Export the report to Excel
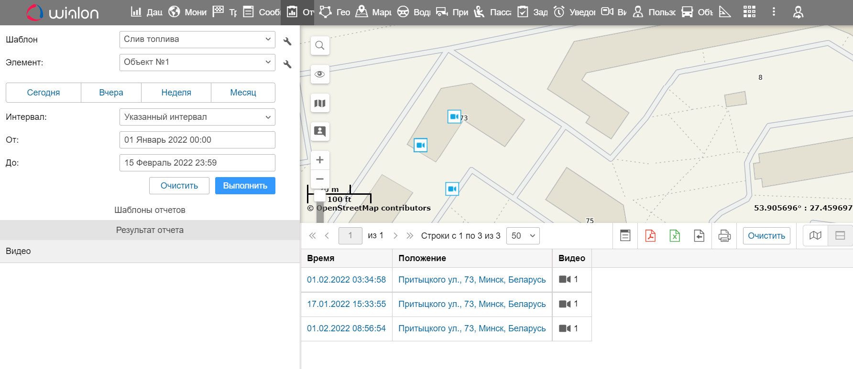Viewport: 853px width, 369px height. (675, 235)
